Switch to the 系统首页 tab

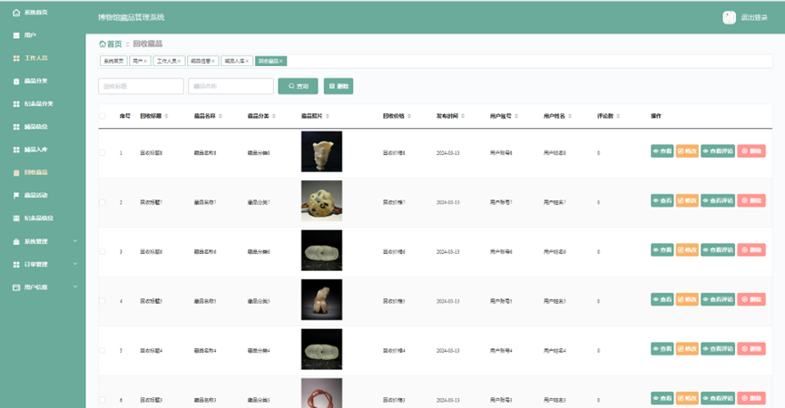click(113, 61)
